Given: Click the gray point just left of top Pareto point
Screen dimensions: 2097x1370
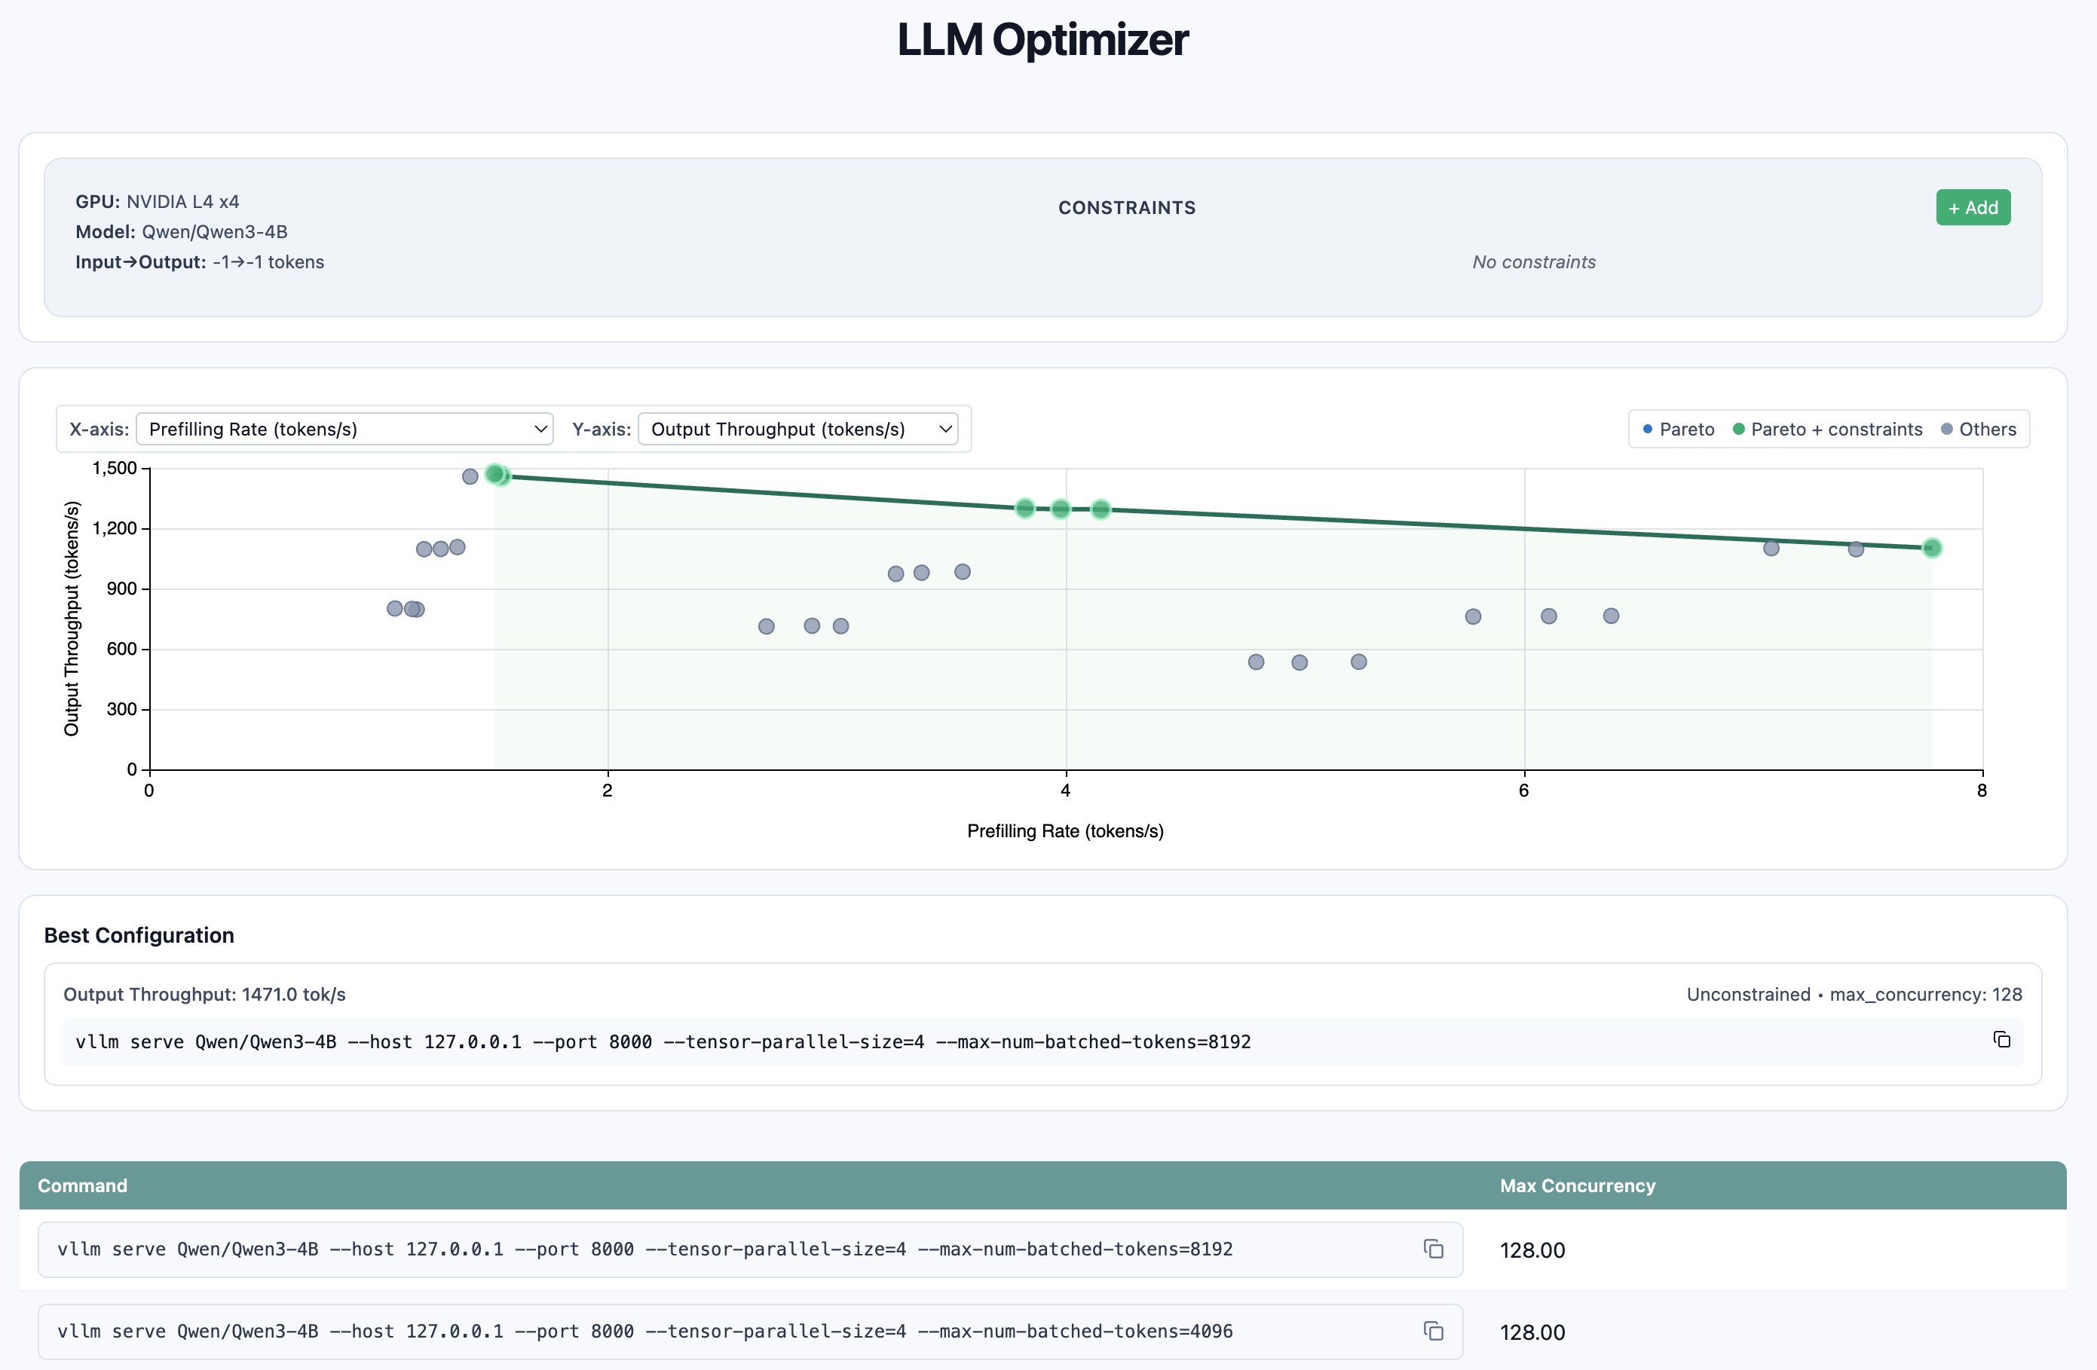Looking at the screenshot, I should click(470, 477).
